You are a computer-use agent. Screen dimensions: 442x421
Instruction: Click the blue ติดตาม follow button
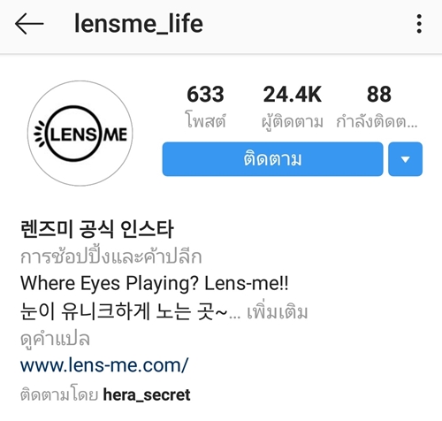(x=272, y=159)
